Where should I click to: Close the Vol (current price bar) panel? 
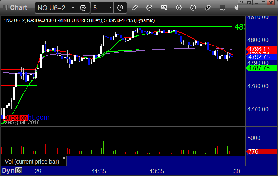pyautogui.click(x=64, y=158)
